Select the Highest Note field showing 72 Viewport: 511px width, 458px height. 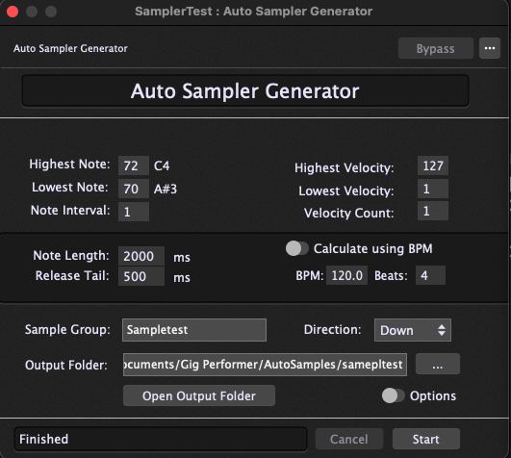pos(134,165)
